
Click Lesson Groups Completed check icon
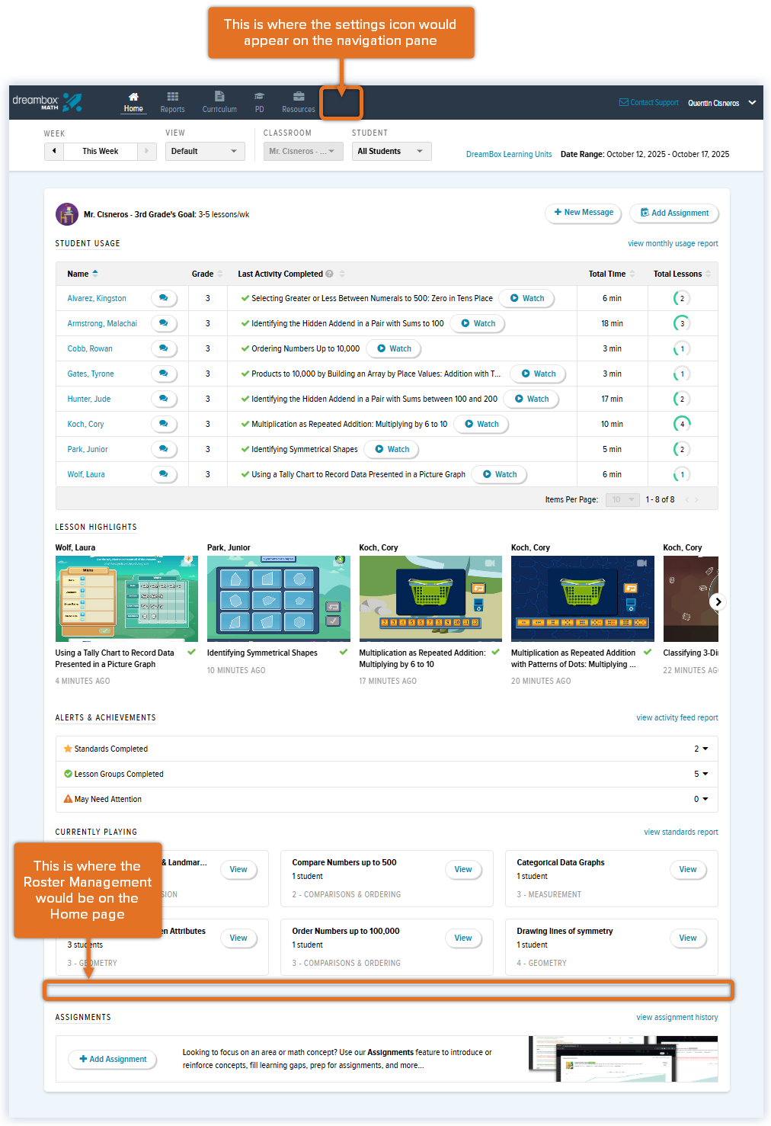point(68,774)
